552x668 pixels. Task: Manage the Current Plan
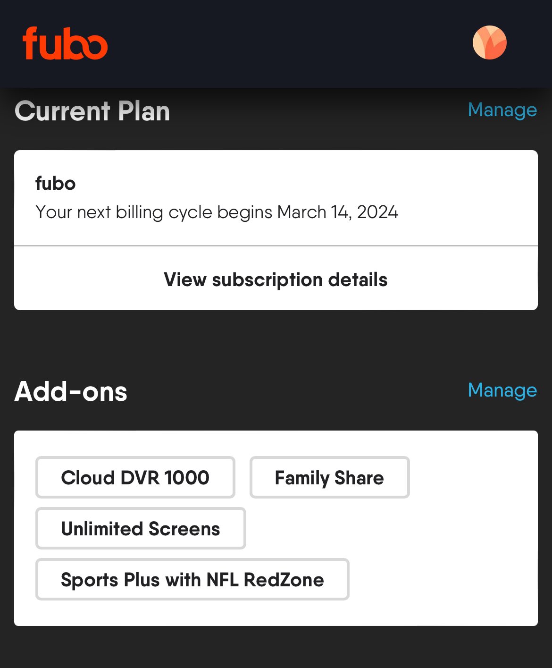(x=502, y=110)
